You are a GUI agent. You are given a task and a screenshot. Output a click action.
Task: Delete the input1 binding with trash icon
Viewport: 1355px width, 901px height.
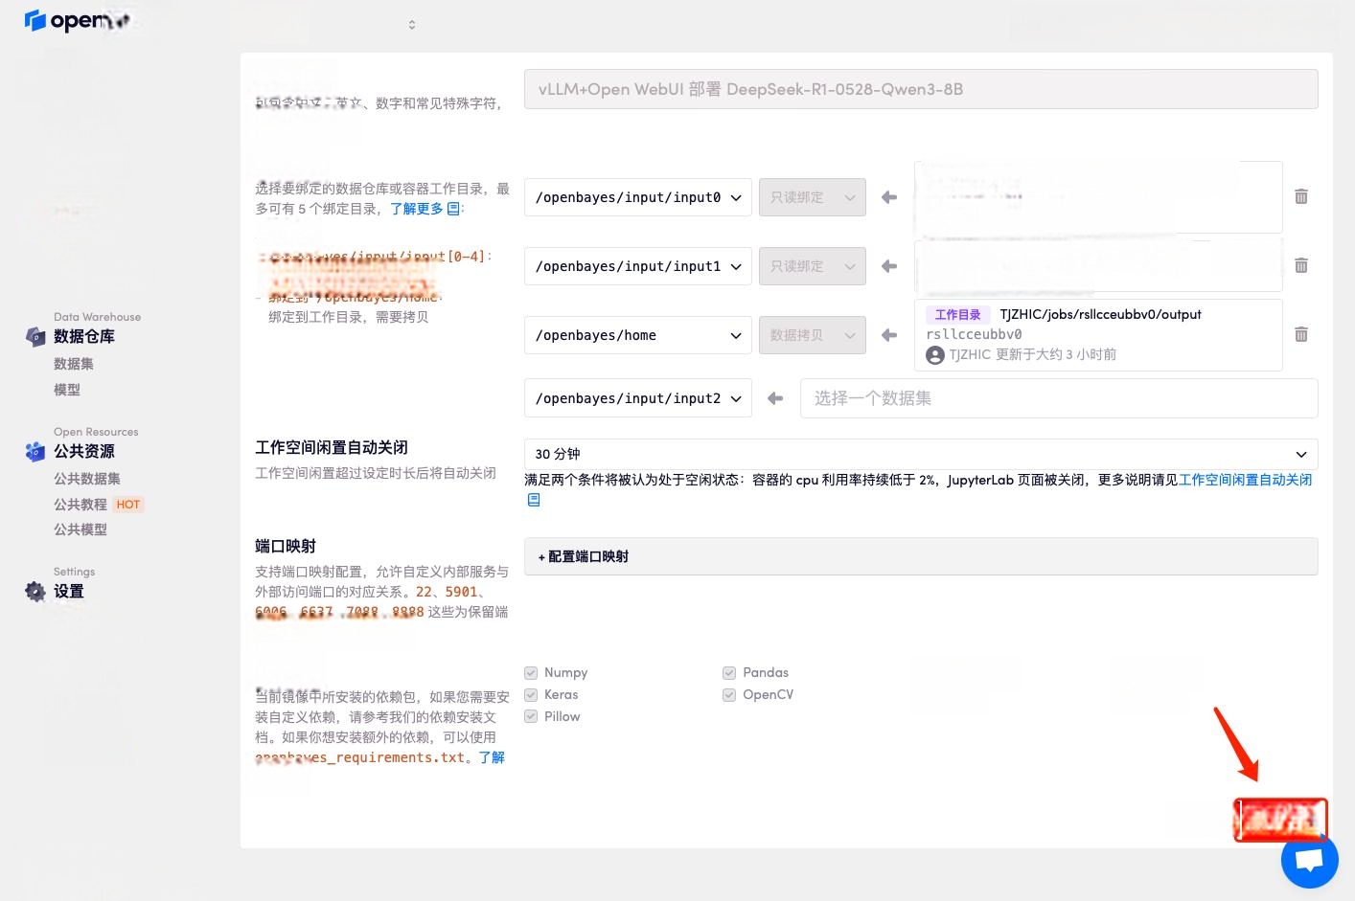coord(1301,265)
